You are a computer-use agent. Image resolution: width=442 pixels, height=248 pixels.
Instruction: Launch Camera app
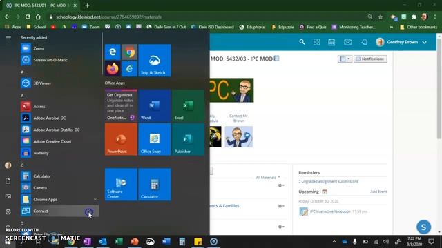[x=59, y=188]
